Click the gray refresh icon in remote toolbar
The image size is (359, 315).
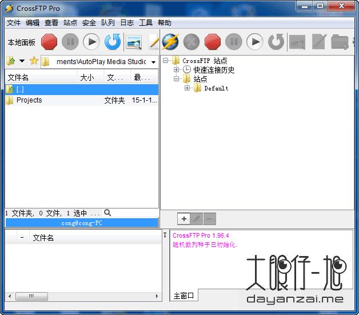tap(276, 42)
